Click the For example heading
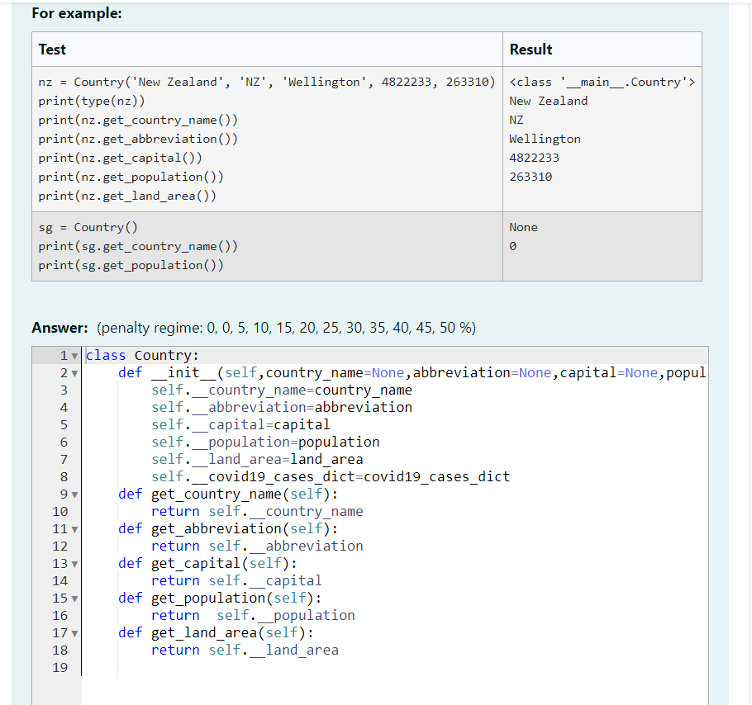 61,13
